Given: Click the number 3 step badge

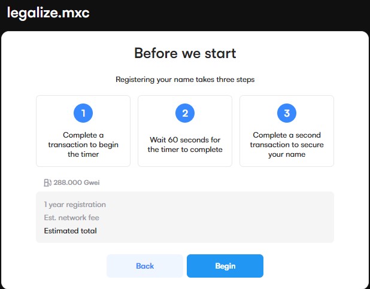Looking at the screenshot, I should tap(287, 113).
